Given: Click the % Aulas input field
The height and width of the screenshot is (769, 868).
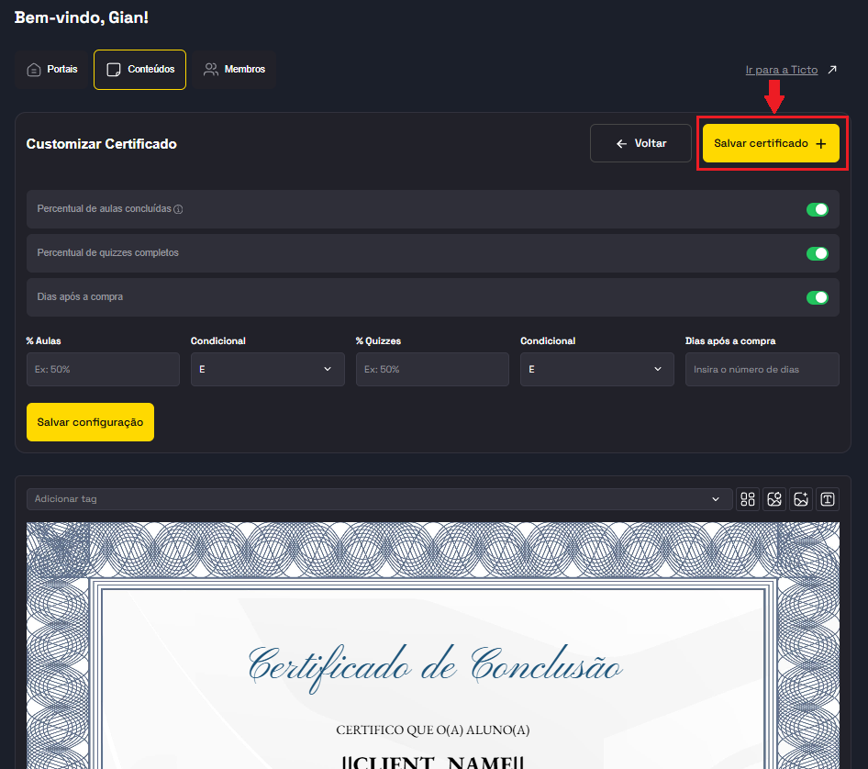Looking at the screenshot, I should pos(103,369).
